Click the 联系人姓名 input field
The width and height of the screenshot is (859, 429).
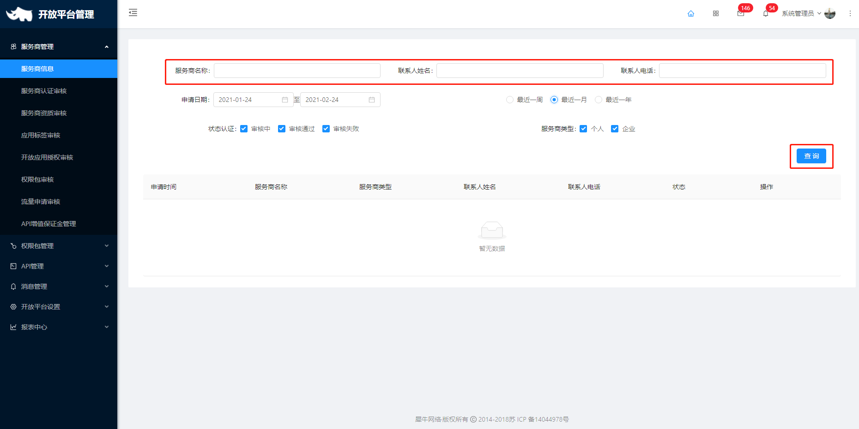(520, 71)
